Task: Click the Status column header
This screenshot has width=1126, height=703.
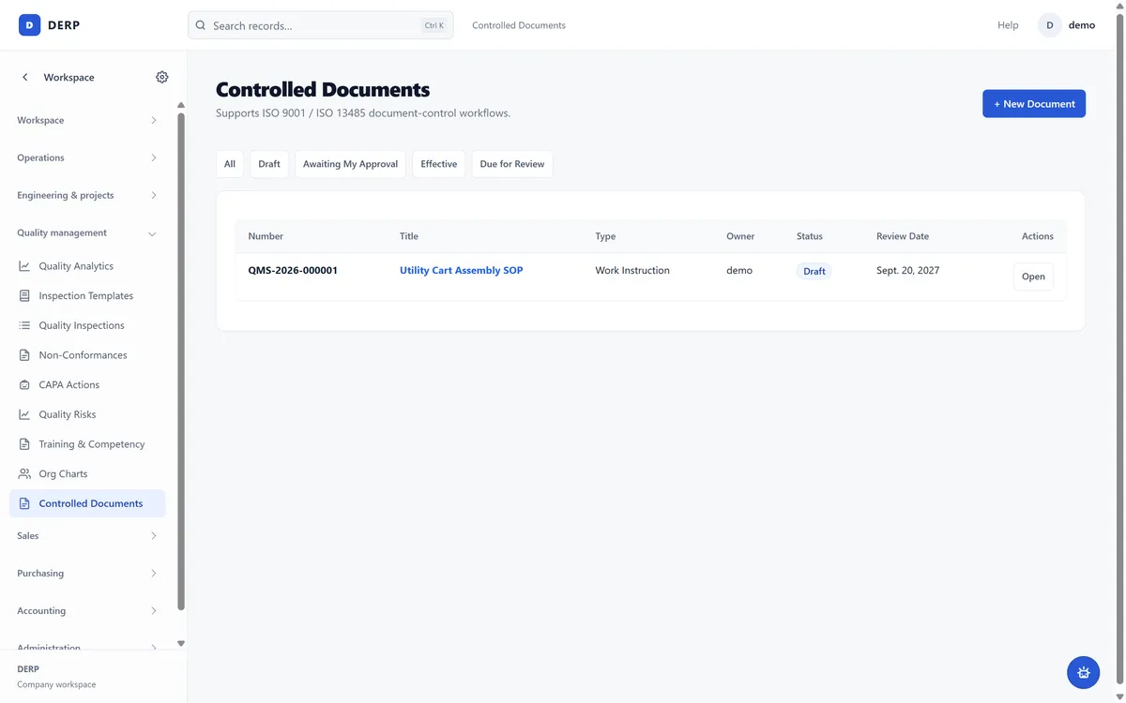Action: 810,236
